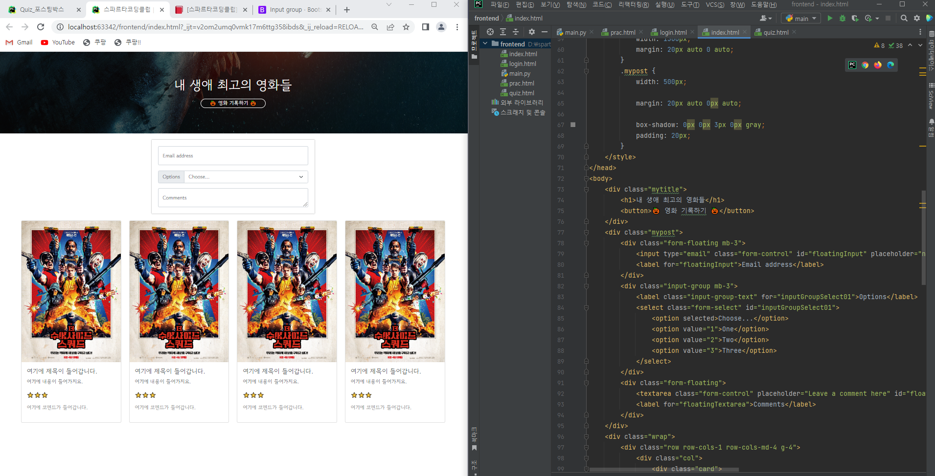Click the Email address input field
Viewport: 935px width, 476px height.
click(233, 155)
